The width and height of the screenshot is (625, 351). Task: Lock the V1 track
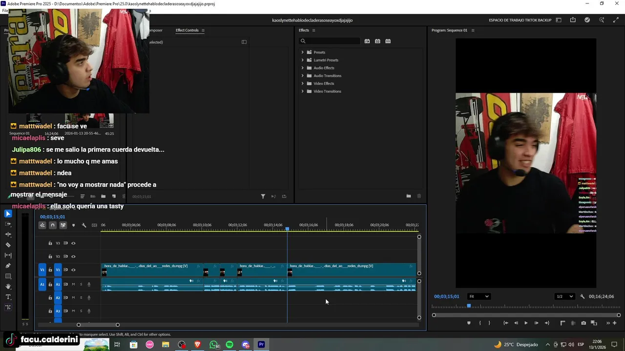50,270
